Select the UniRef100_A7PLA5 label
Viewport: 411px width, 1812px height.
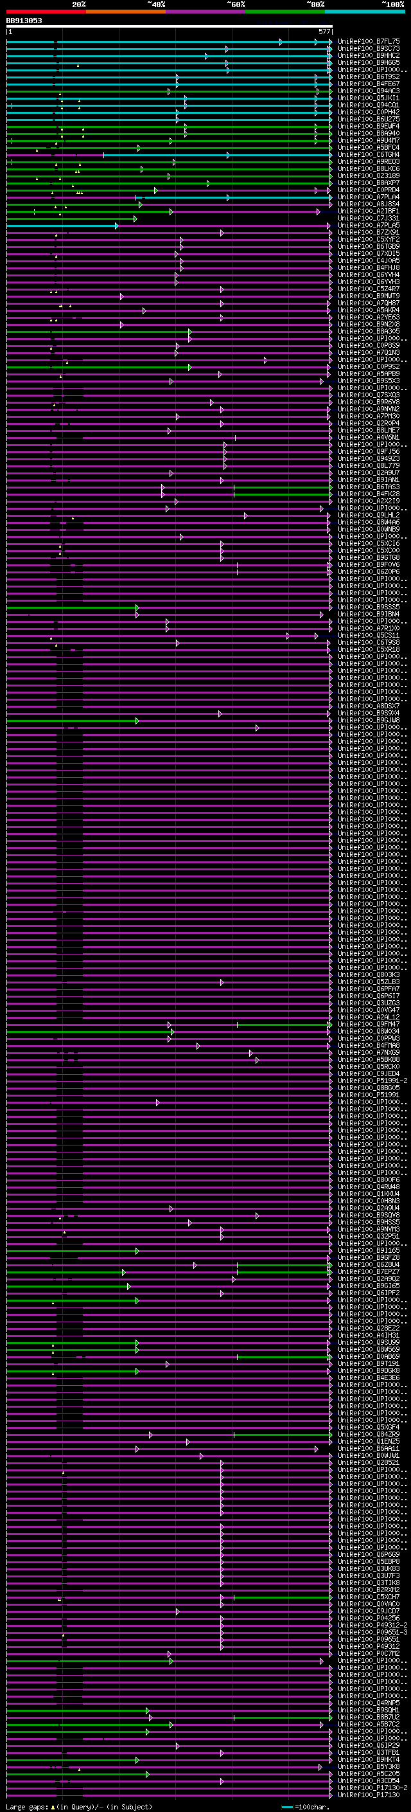pyautogui.click(x=369, y=225)
